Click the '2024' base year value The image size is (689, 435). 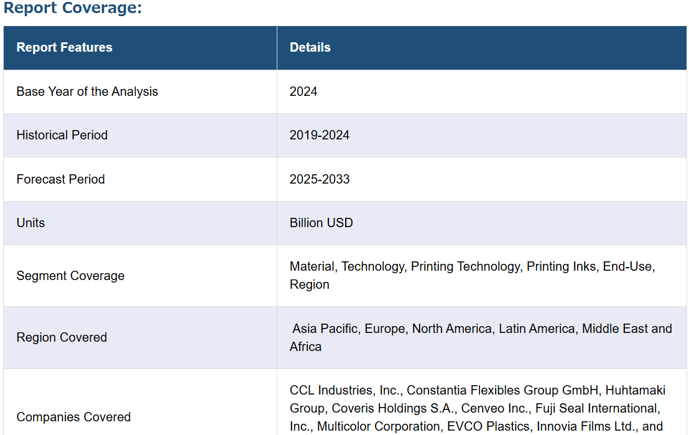[x=303, y=91]
